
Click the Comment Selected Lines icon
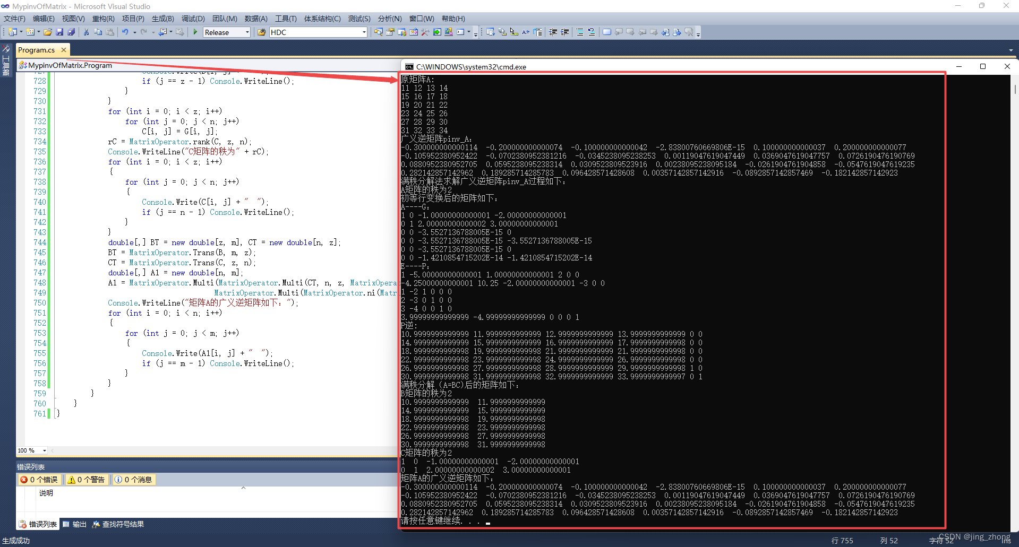click(x=580, y=32)
